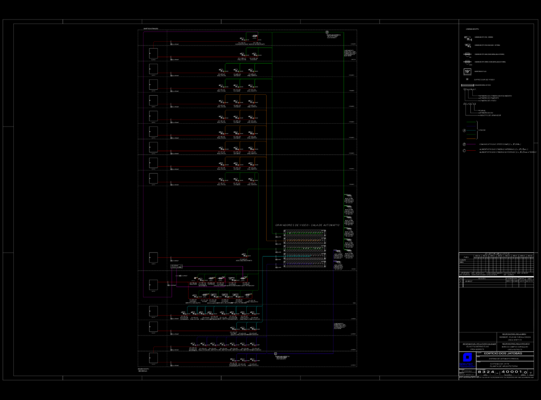Select the first video recorder rack with green wiring

click(305, 233)
